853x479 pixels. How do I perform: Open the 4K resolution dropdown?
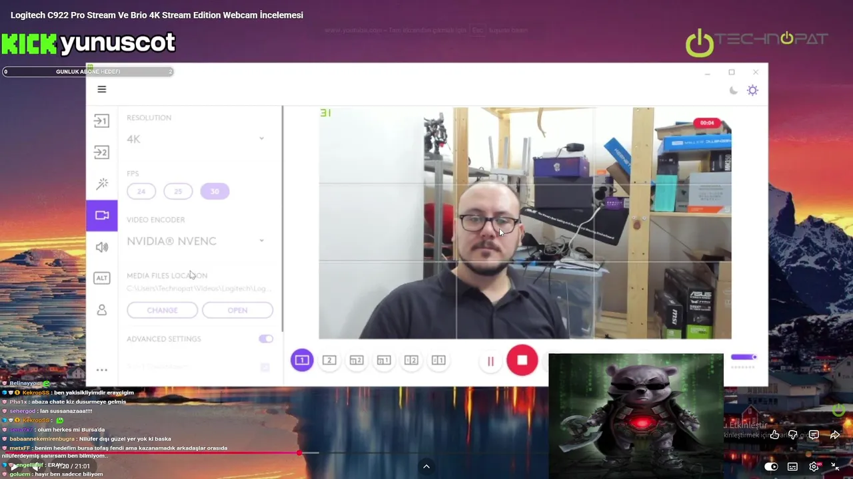pos(196,139)
